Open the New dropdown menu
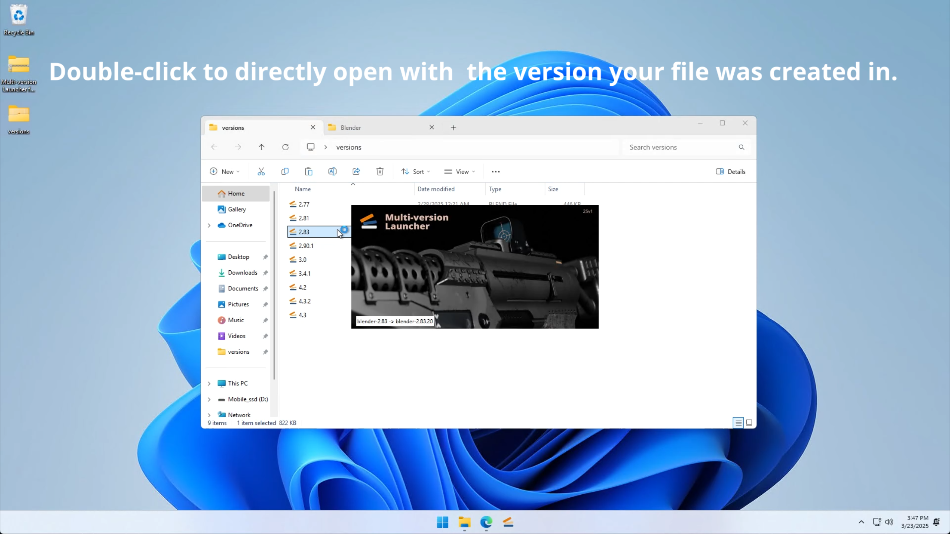 (225, 172)
